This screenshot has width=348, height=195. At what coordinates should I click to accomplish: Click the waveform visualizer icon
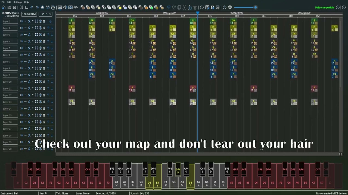(76, 7)
